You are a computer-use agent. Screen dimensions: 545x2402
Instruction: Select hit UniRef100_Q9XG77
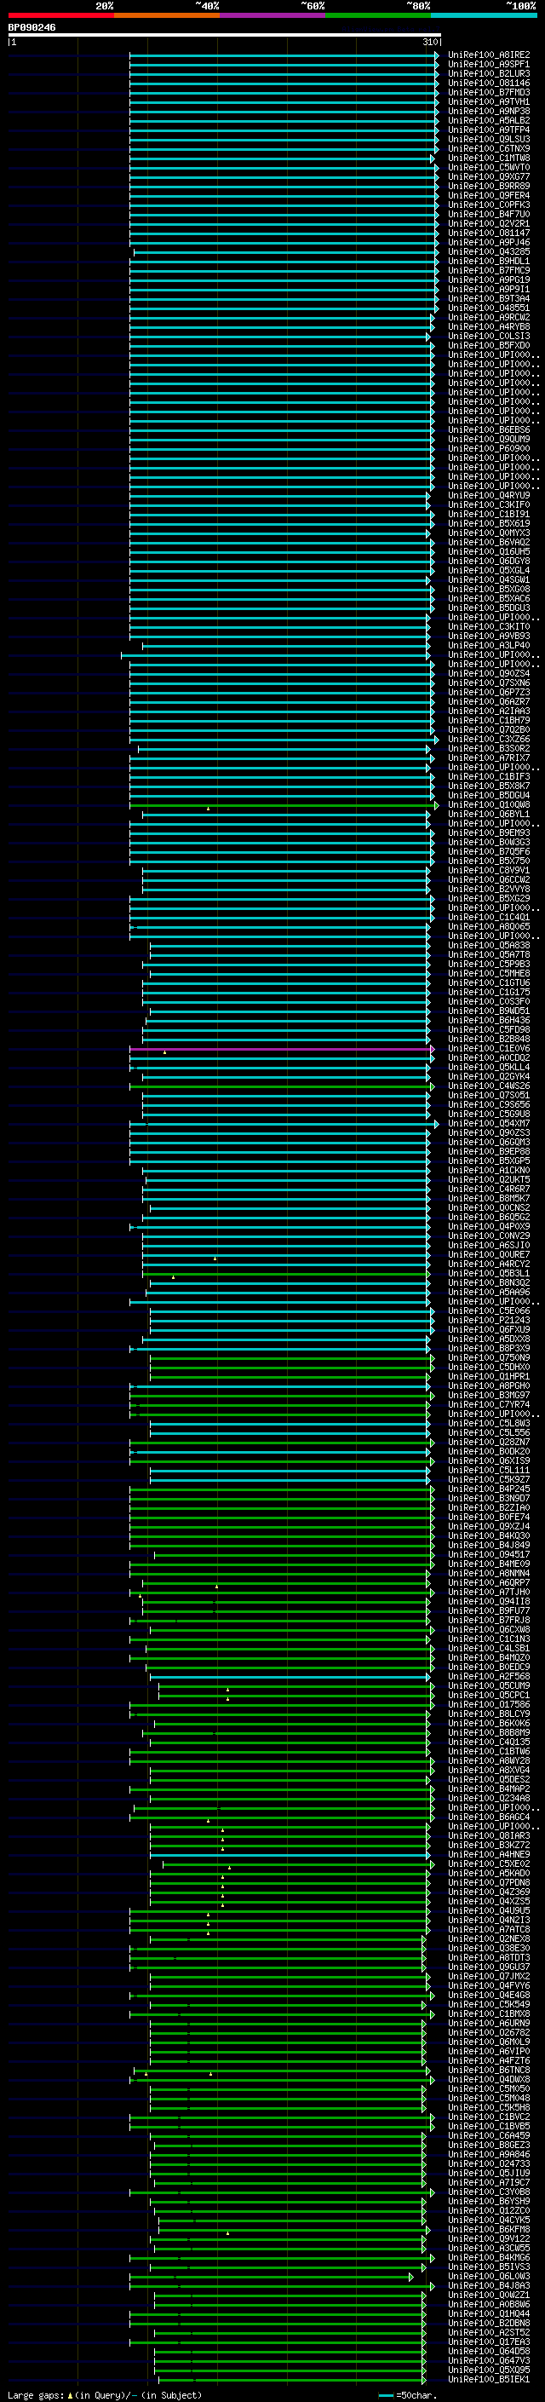point(489,177)
